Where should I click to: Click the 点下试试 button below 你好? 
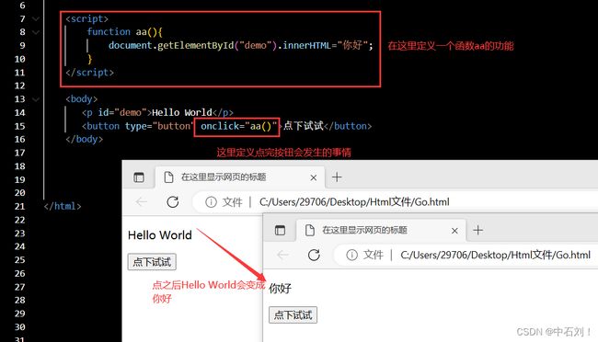[293, 315]
